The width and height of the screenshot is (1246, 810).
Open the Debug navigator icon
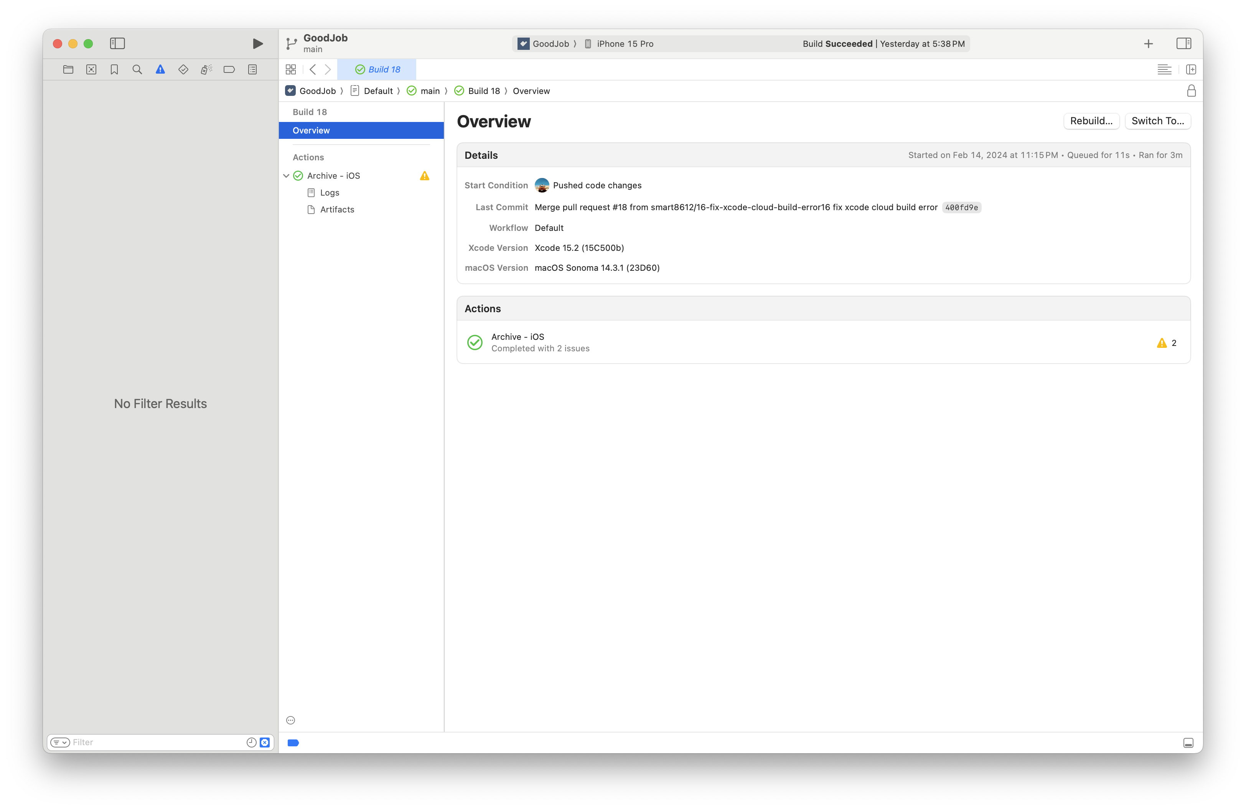[x=206, y=69]
